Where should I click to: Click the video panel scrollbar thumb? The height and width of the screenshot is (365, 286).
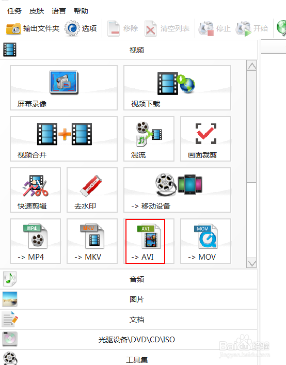tap(251, 126)
